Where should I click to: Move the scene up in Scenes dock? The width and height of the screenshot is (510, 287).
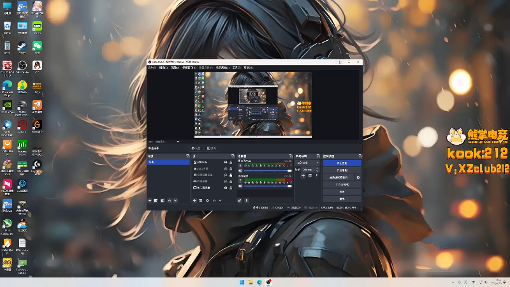pyautogui.click(x=170, y=200)
